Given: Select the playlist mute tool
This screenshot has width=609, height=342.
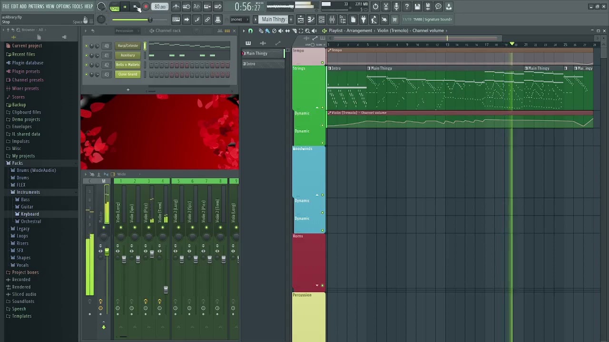Looking at the screenshot, I should point(281,31).
